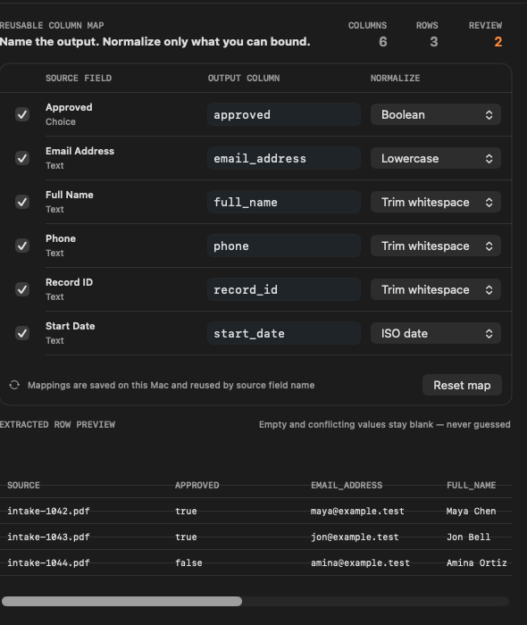527x625 pixels.
Task: Click the horizontal scrollbar under row preview
Action: 122,601
